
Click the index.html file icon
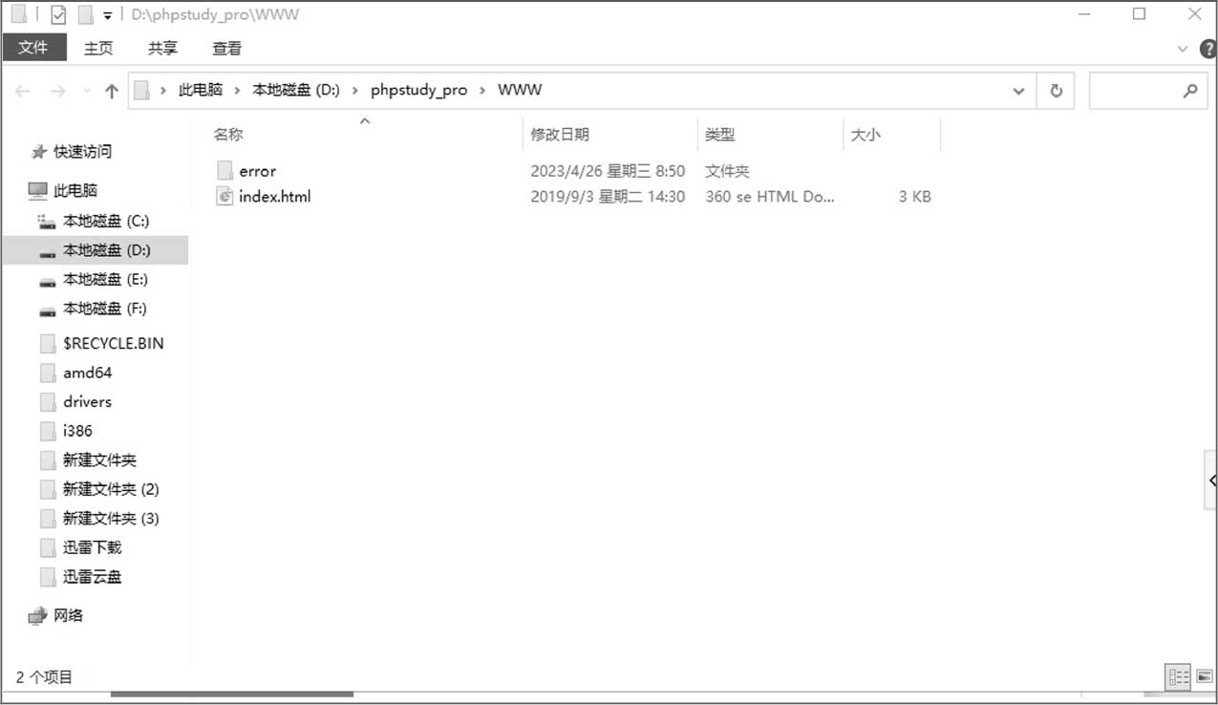coord(224,197)
